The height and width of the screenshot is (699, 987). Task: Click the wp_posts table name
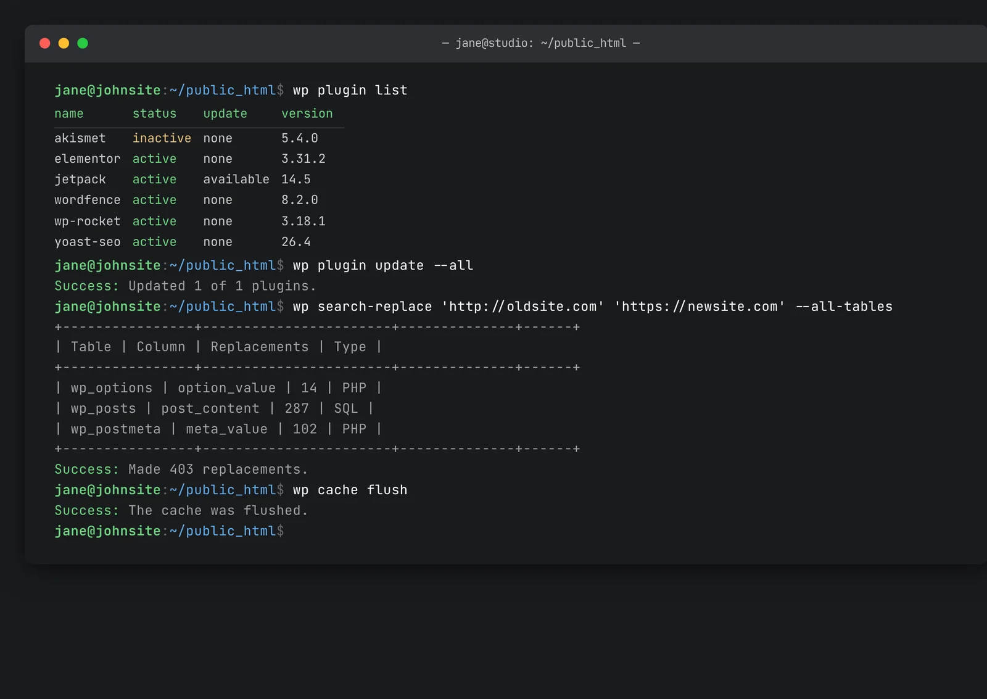pyautogui.click(x=103, y=408)
